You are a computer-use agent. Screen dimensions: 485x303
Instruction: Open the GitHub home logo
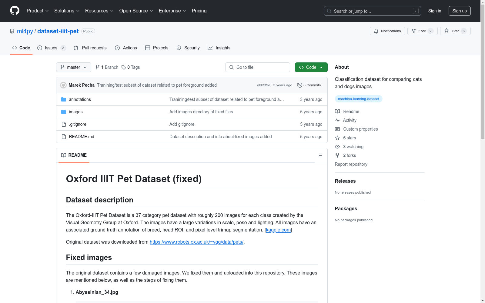click(x=15, y=11)
